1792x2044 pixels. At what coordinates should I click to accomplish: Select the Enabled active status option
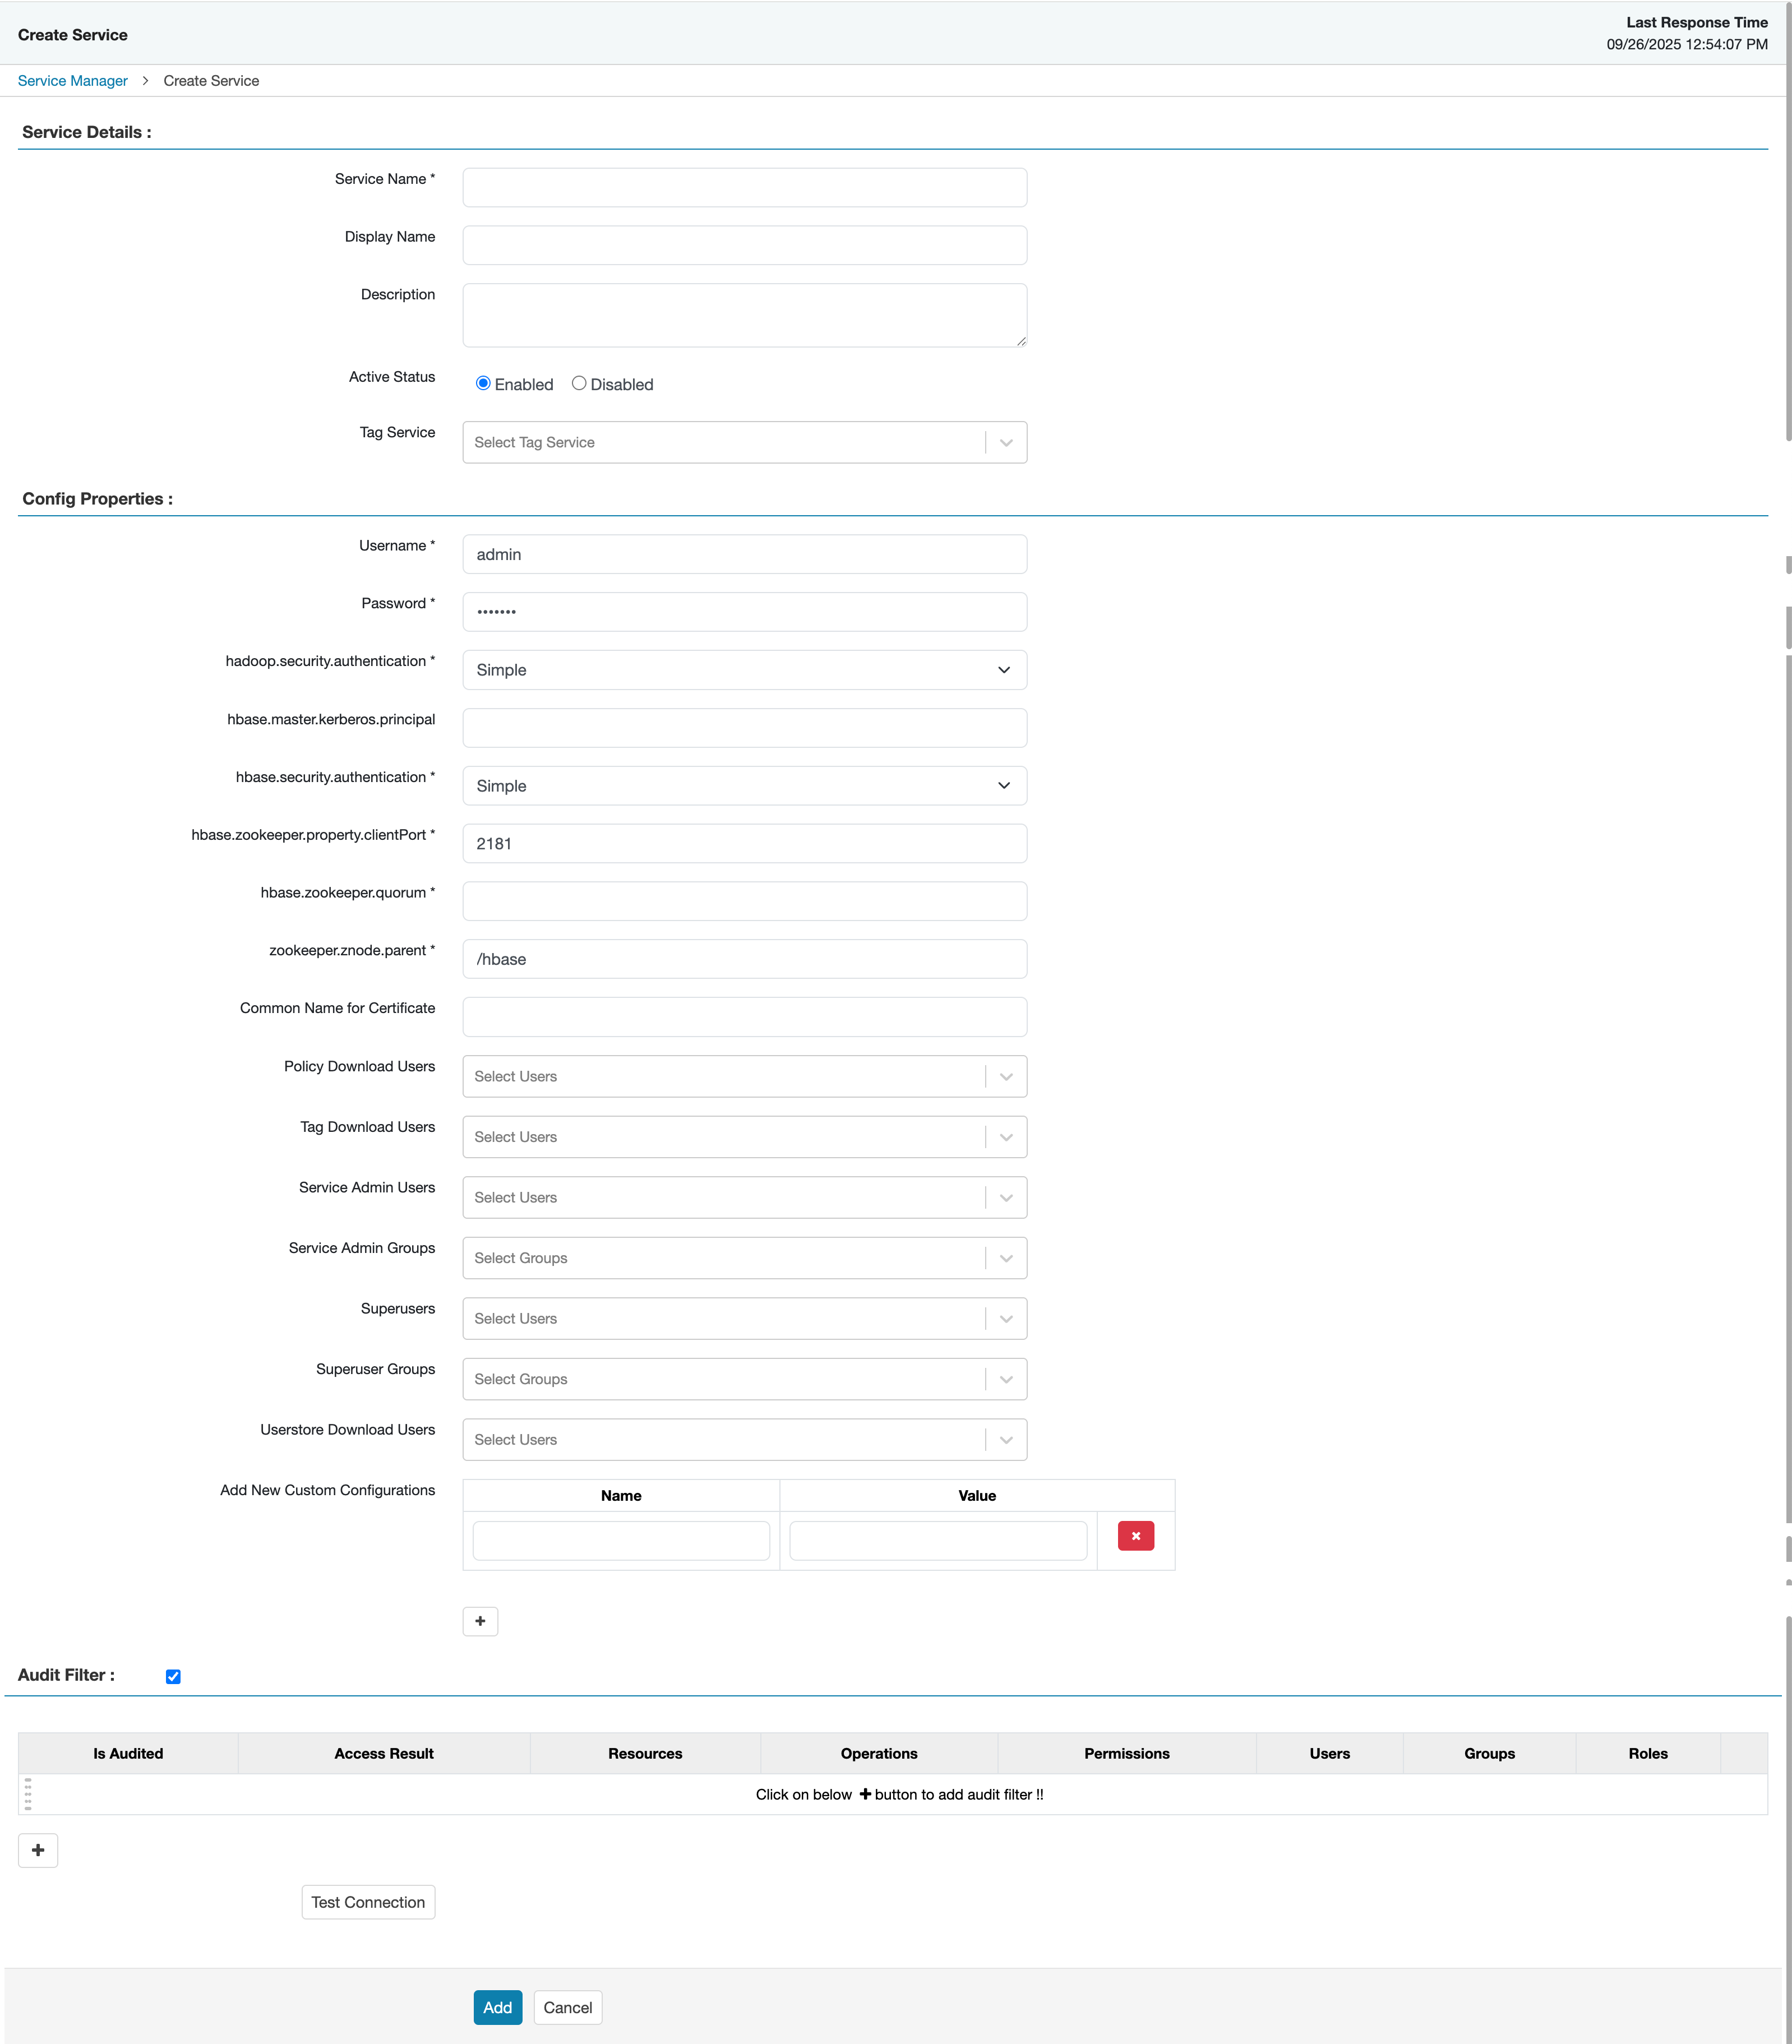(484, 383)
